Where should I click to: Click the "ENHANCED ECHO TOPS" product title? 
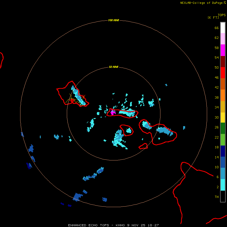[89, 225]
